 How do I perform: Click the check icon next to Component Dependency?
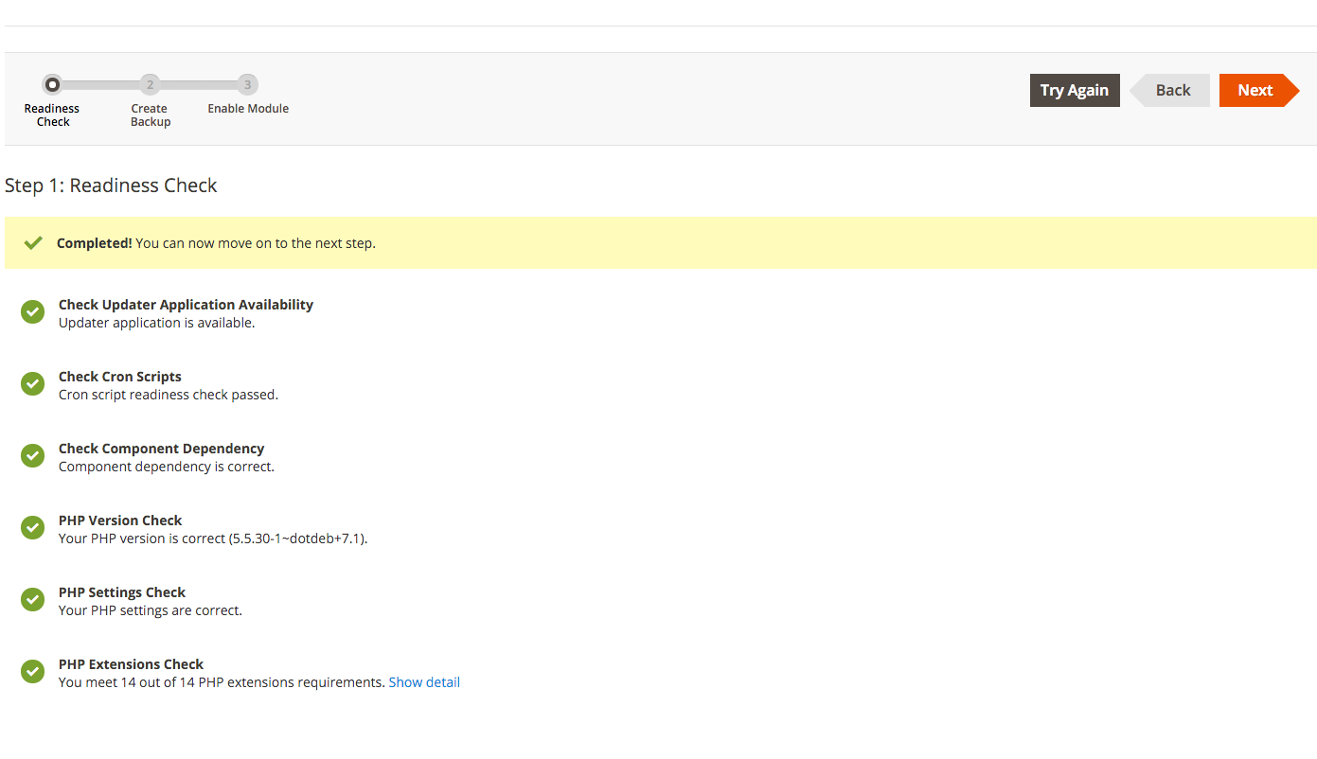pos(32,456)
